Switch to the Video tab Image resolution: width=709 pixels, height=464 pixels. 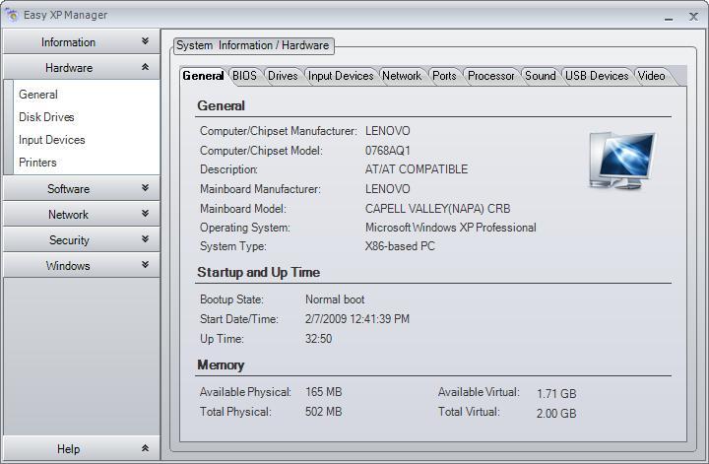tap(651, 76)
